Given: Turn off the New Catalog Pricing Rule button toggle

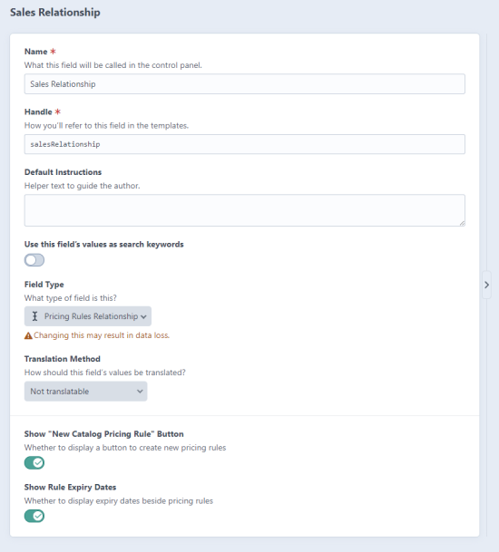Looking at the screenshot, I should point(34,462).
